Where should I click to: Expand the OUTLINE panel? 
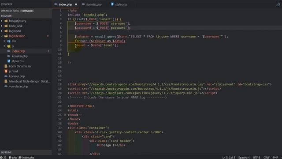[26, 152]
